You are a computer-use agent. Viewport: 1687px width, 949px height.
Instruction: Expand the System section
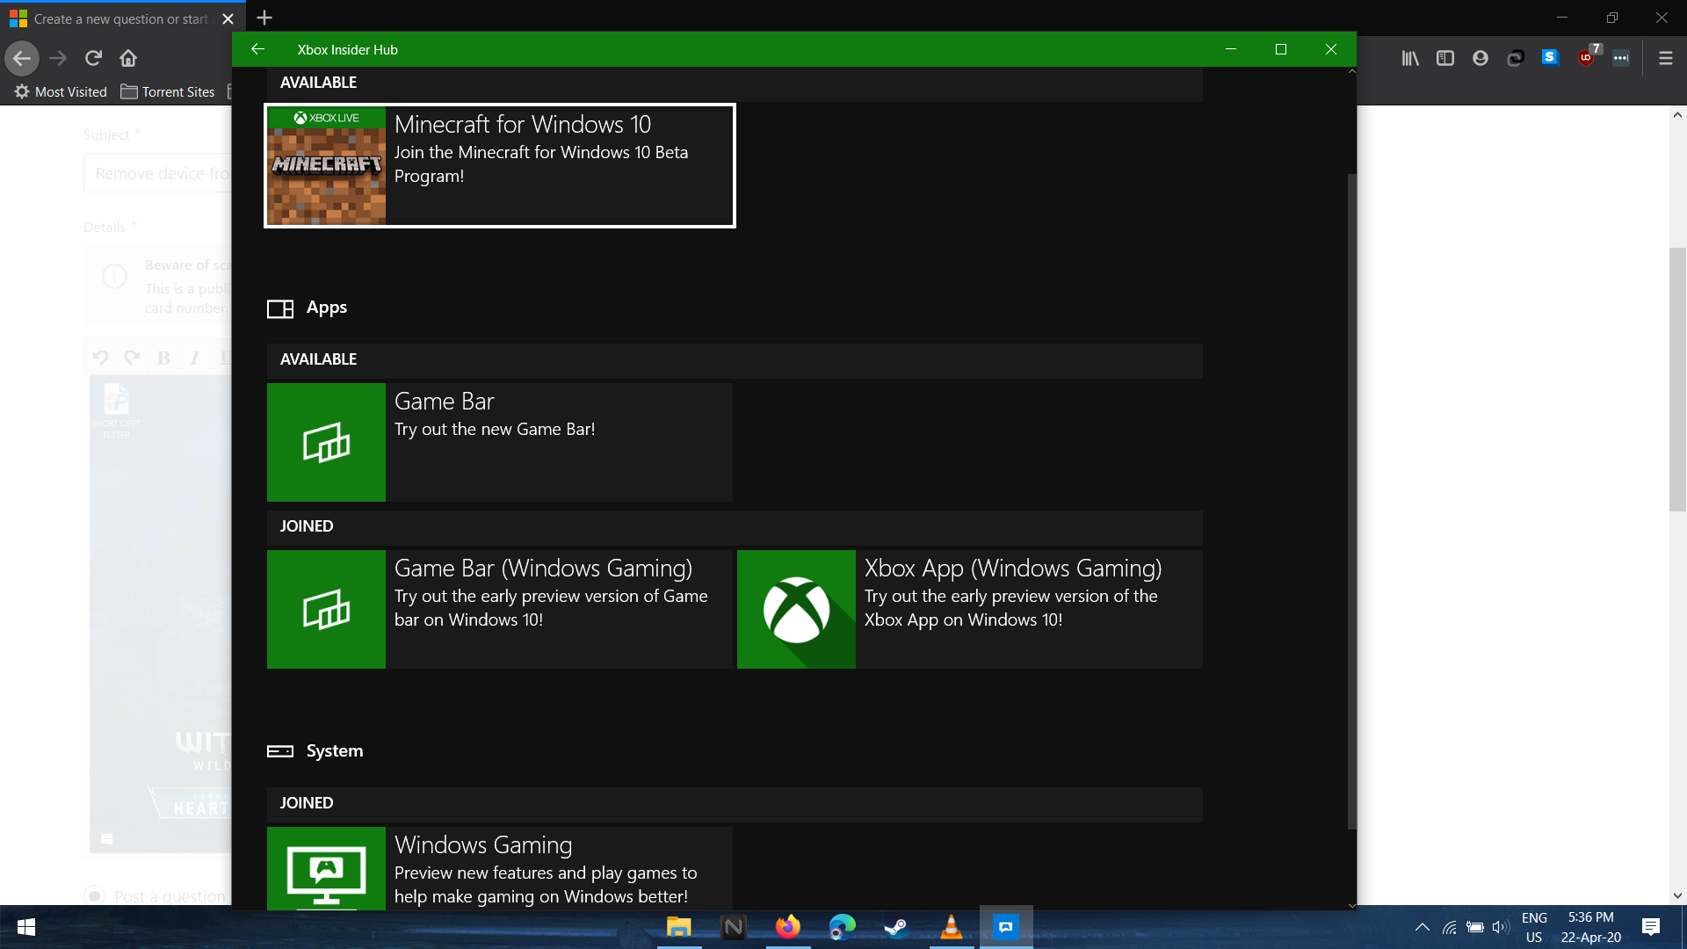point(334,750)
